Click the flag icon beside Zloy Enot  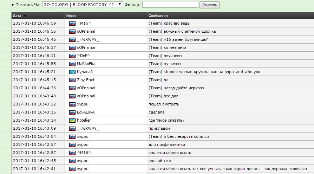72,80
